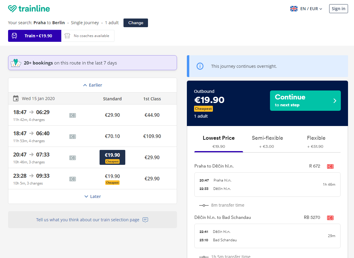Click the bookings tickets icon in banner
The height and width of the screenshot is (258, 354).
pos(16,63)
